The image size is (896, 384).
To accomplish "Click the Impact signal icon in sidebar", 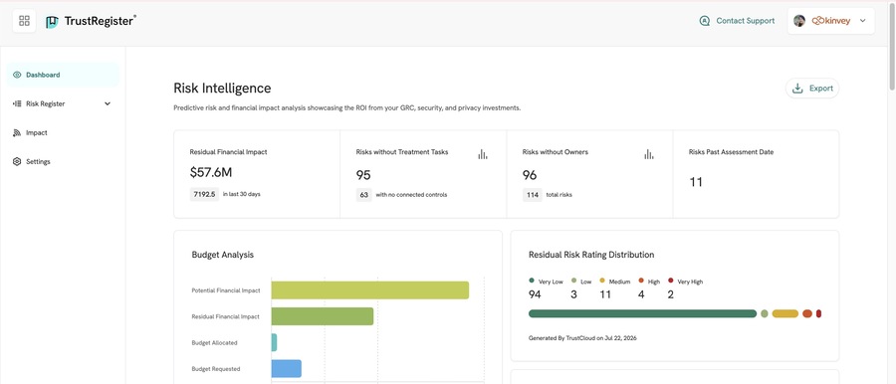I will coord(17,132).
